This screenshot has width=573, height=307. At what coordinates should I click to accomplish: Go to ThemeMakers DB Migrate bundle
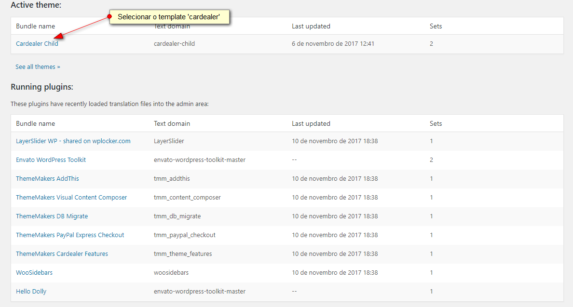tap(52, 216)
